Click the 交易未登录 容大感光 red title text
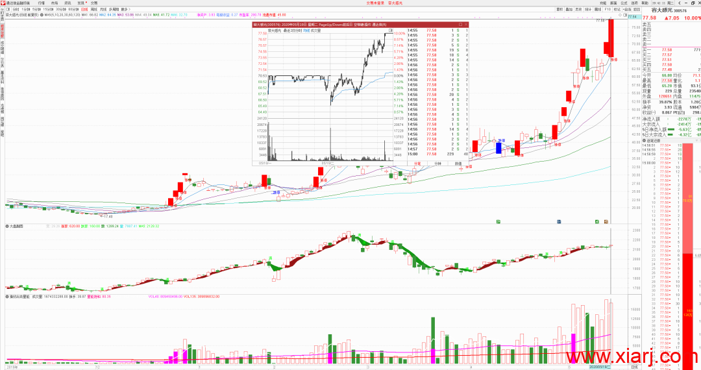 coord(384,3)
